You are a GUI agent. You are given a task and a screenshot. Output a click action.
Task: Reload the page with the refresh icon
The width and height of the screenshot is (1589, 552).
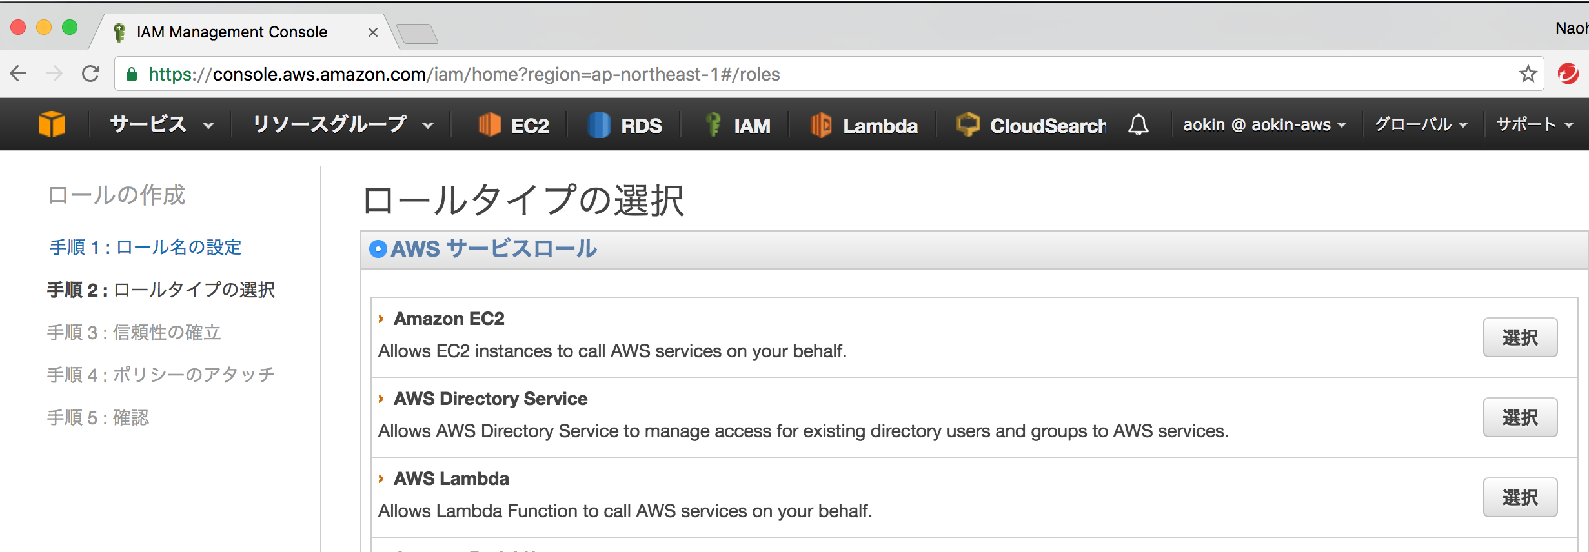[x=91, y=74]
